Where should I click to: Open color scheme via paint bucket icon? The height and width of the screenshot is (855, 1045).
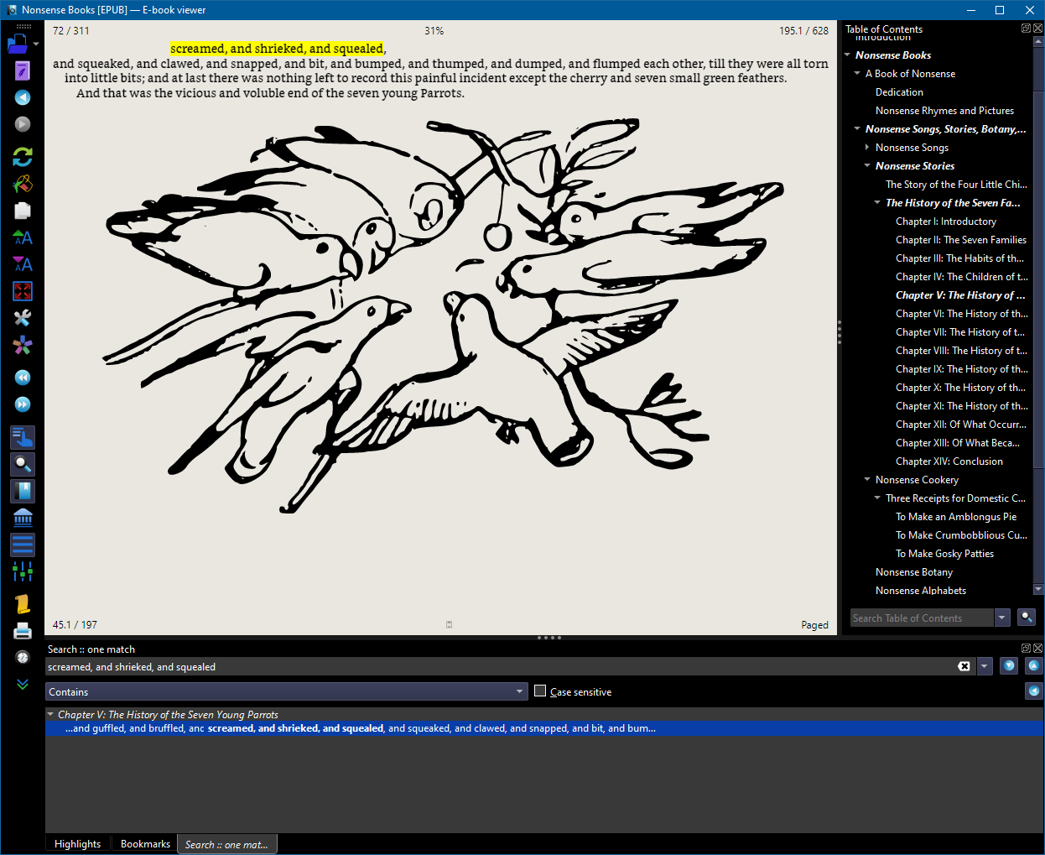[x=23, y=184]
